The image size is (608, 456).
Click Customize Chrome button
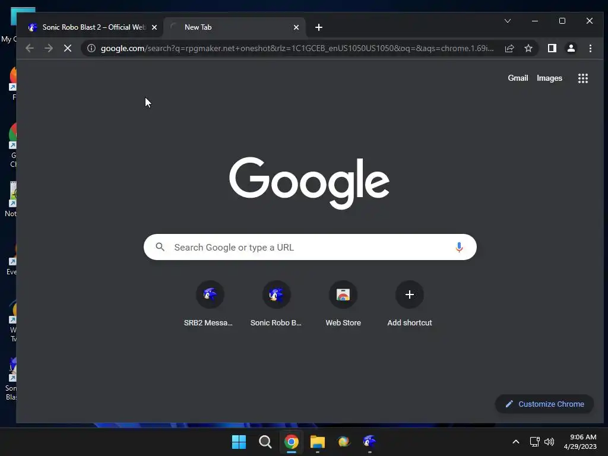[x=544, y=404]
